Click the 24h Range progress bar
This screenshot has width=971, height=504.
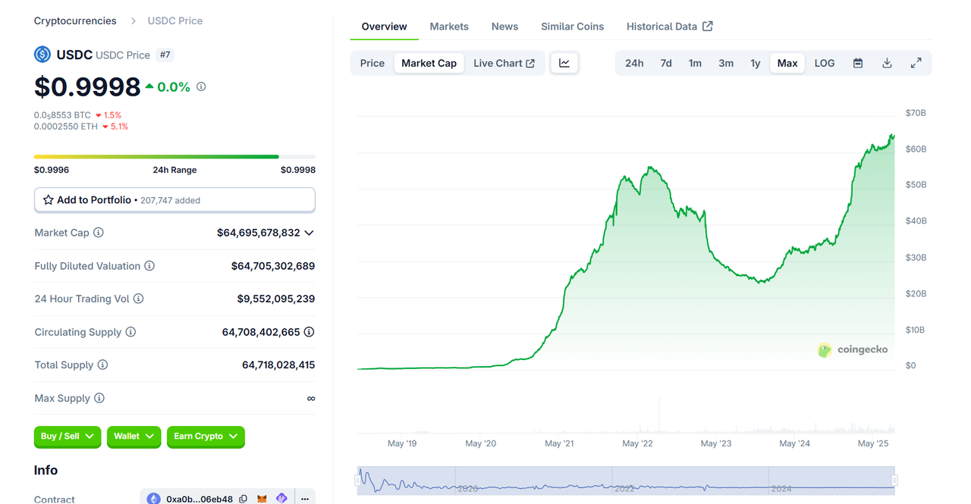pyautogui.click(x=174, y=157)
